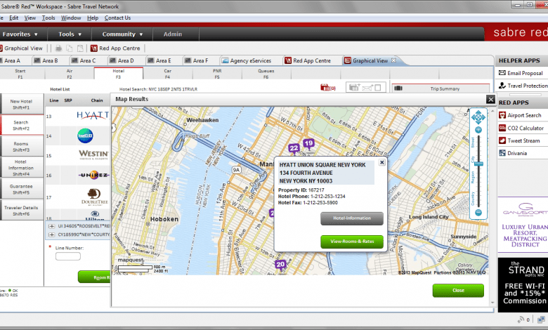The height and width of the screenshot is (330, 548).
Task: Click New Hotel Shift+F1 button
Action: tap(21, 104)
